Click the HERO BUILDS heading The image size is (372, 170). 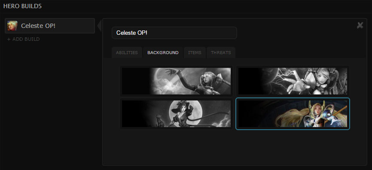click(22, 6)
